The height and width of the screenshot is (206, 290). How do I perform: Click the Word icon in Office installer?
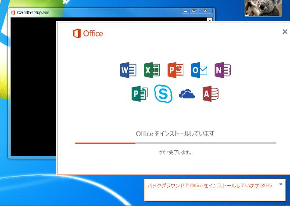[128, 70]
